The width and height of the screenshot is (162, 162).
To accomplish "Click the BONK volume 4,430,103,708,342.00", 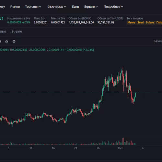I will pos(81,22).
